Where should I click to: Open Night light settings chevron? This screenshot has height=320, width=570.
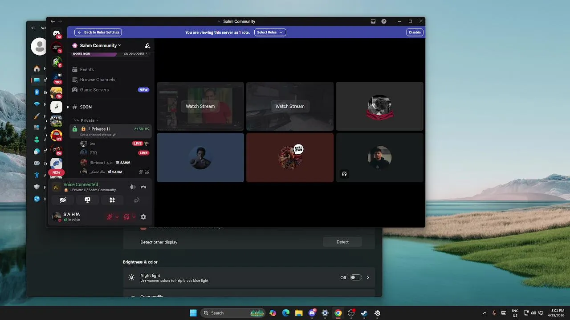[367, 277]
